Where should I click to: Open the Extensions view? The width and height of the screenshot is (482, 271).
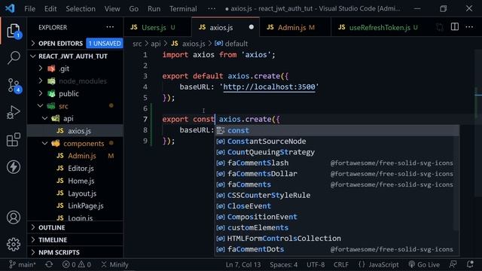pyautogui.click(x=14, y=139)
